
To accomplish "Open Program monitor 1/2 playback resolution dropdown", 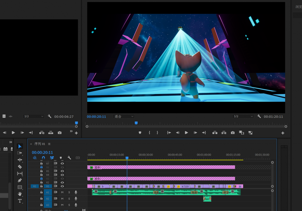I will point(243,116).
